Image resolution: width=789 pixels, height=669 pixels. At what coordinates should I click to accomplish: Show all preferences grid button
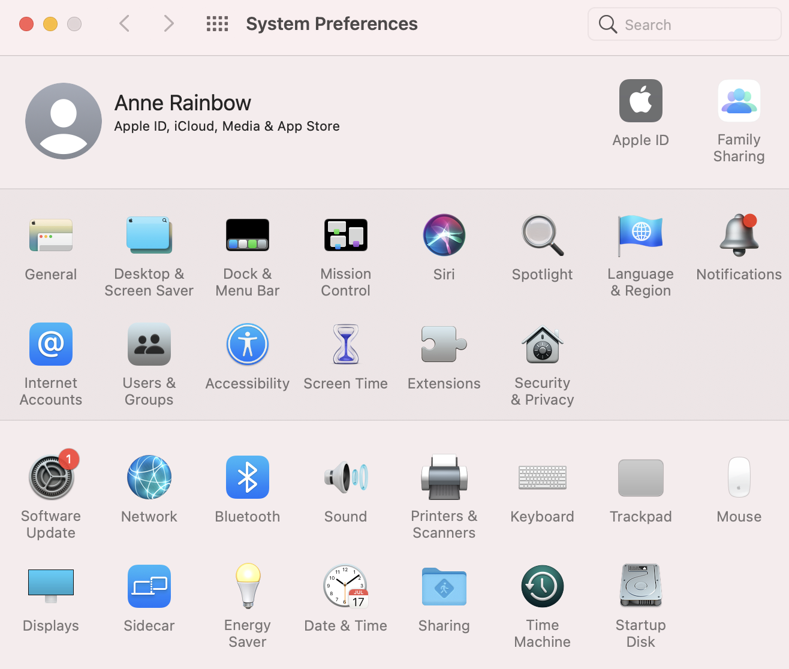(x=217, y=24)
